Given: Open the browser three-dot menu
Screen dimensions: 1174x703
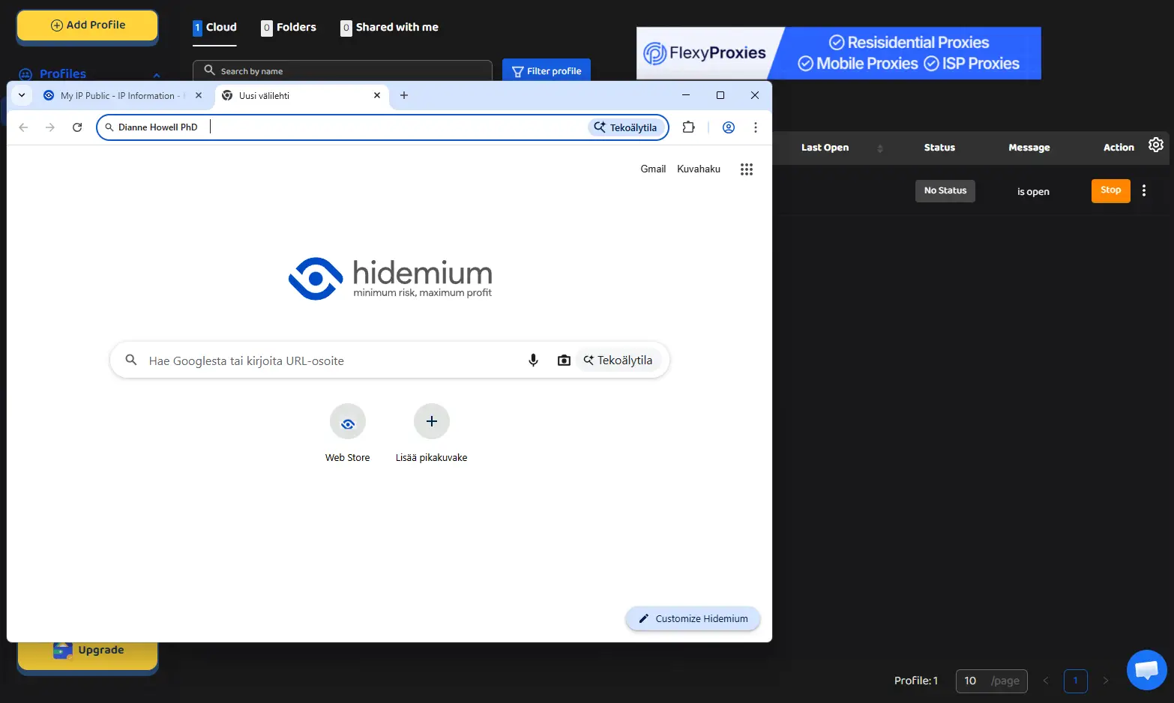Looking at the screenshot, I should (755, 127).
